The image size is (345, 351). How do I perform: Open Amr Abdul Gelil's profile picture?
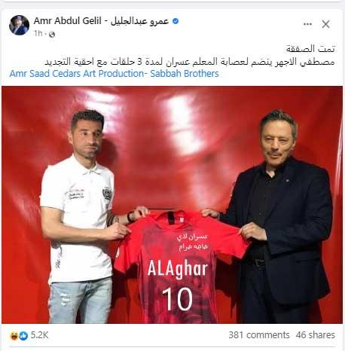tap(19, 25)
